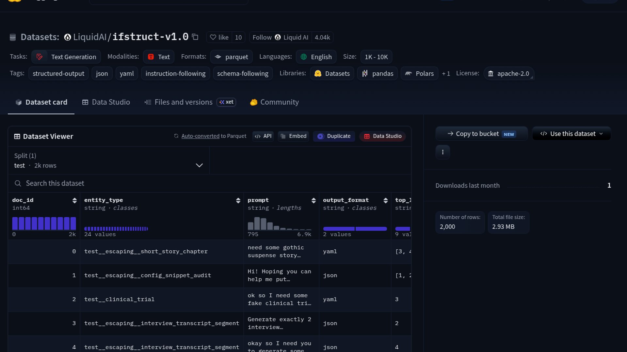Viewport: 627px width, 352px height.
Task: Copy dataset name with copy icon
Action: tap(195, 37)
